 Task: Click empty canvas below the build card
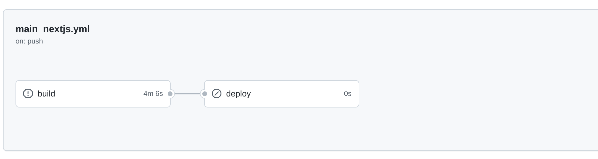click(x=93, y=128)
